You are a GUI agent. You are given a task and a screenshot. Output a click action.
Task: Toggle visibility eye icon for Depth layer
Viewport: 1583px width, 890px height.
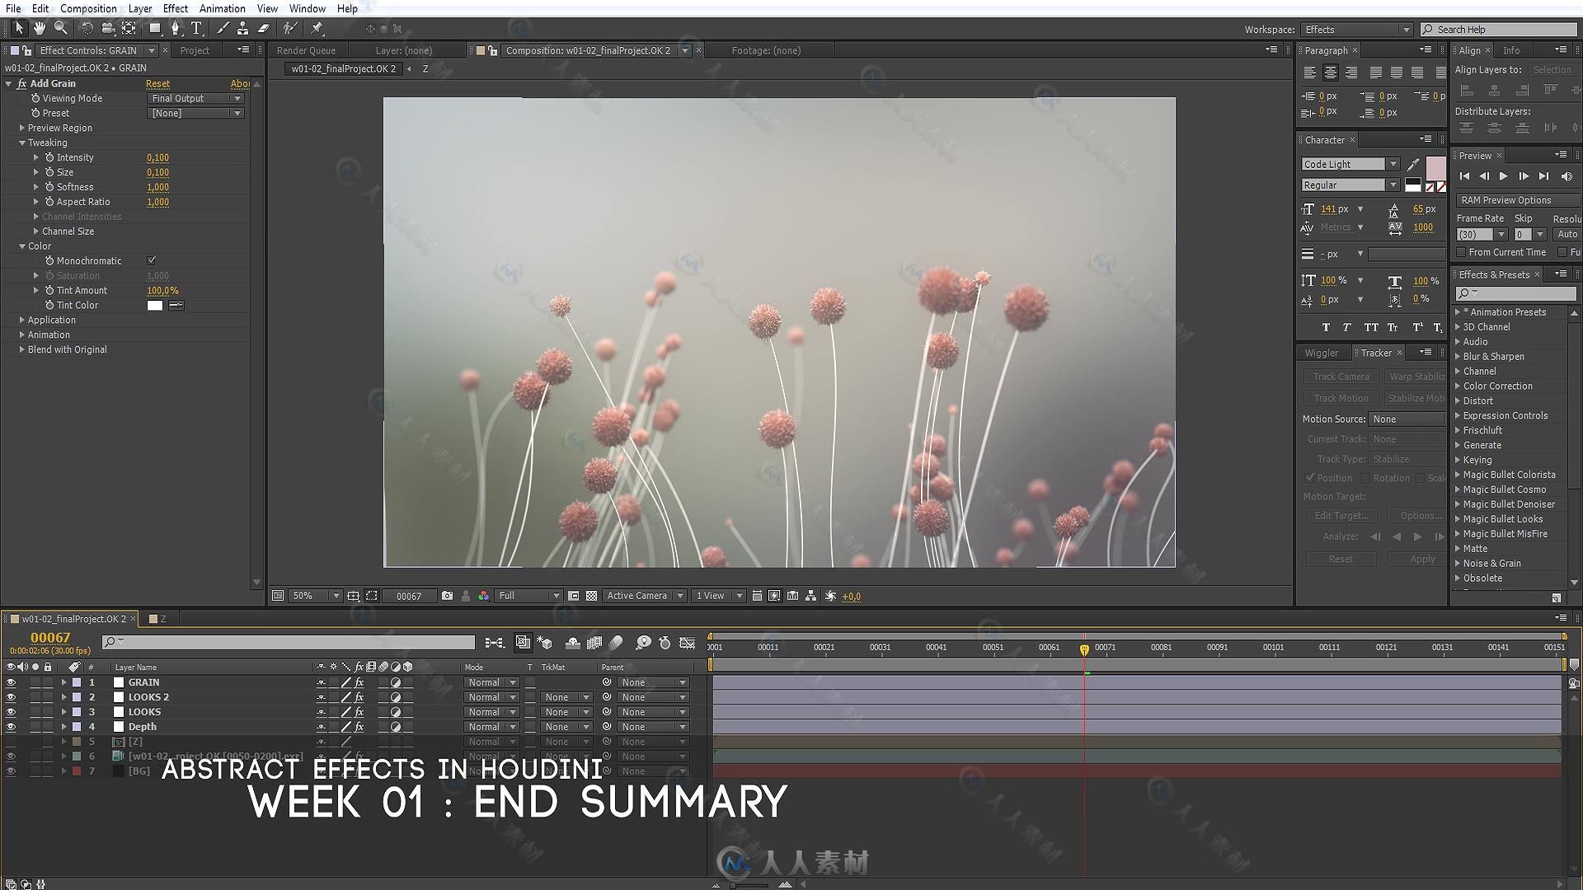click(x=9, y=726)
